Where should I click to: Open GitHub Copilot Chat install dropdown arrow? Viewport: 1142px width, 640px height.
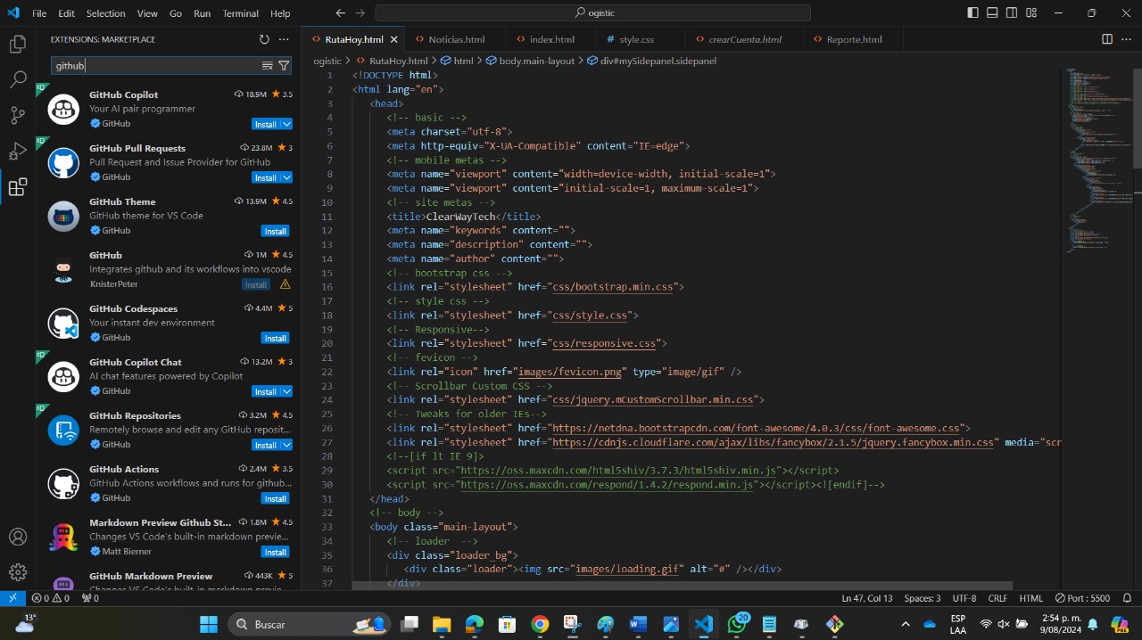pos(286,391)
